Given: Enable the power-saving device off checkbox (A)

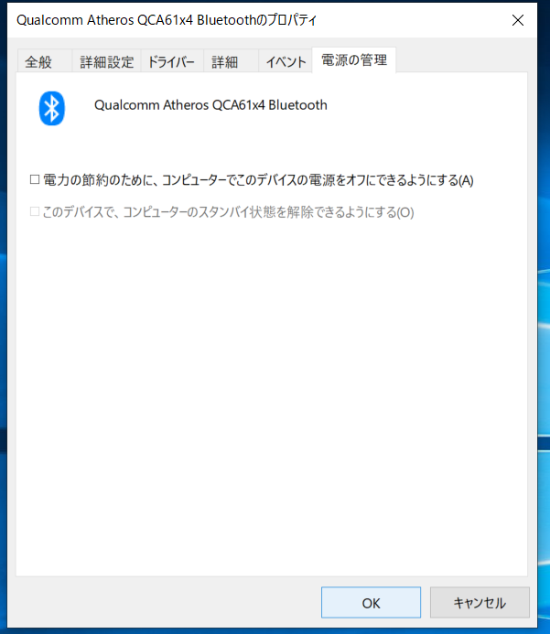Looking at the screenshot, I should [35, 179].
